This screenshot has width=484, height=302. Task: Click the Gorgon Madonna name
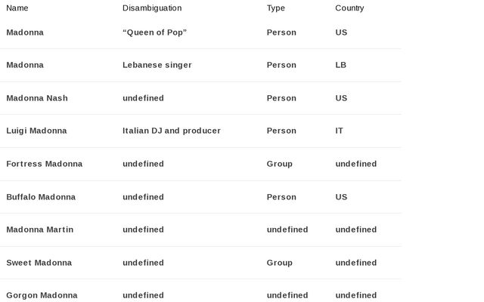click(x=42, y=295)
